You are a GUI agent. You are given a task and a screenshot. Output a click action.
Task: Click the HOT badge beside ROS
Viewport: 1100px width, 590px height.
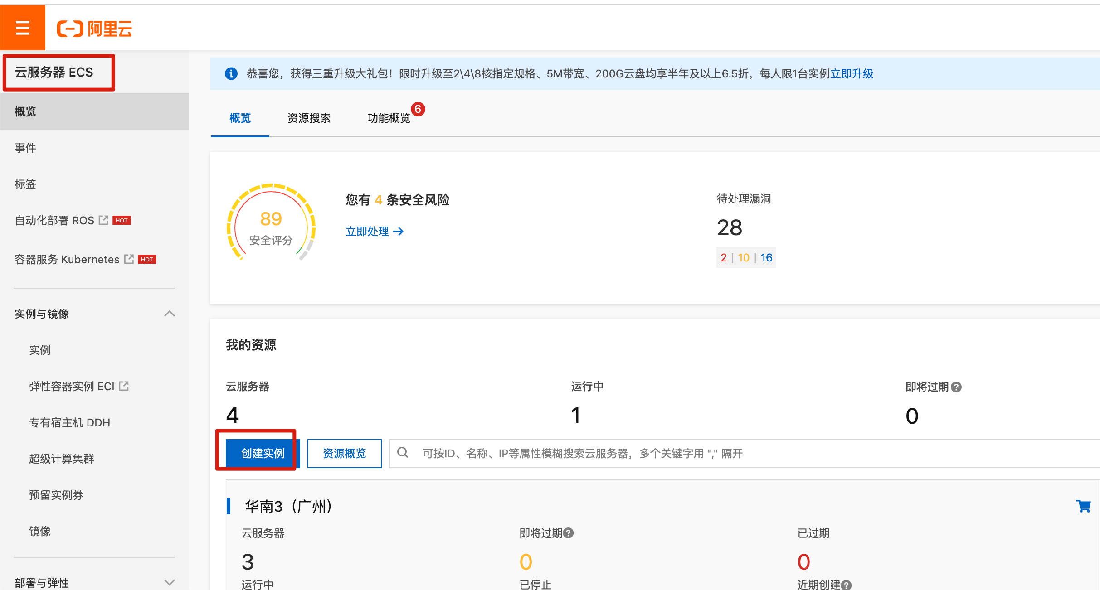tap(122, 220)
